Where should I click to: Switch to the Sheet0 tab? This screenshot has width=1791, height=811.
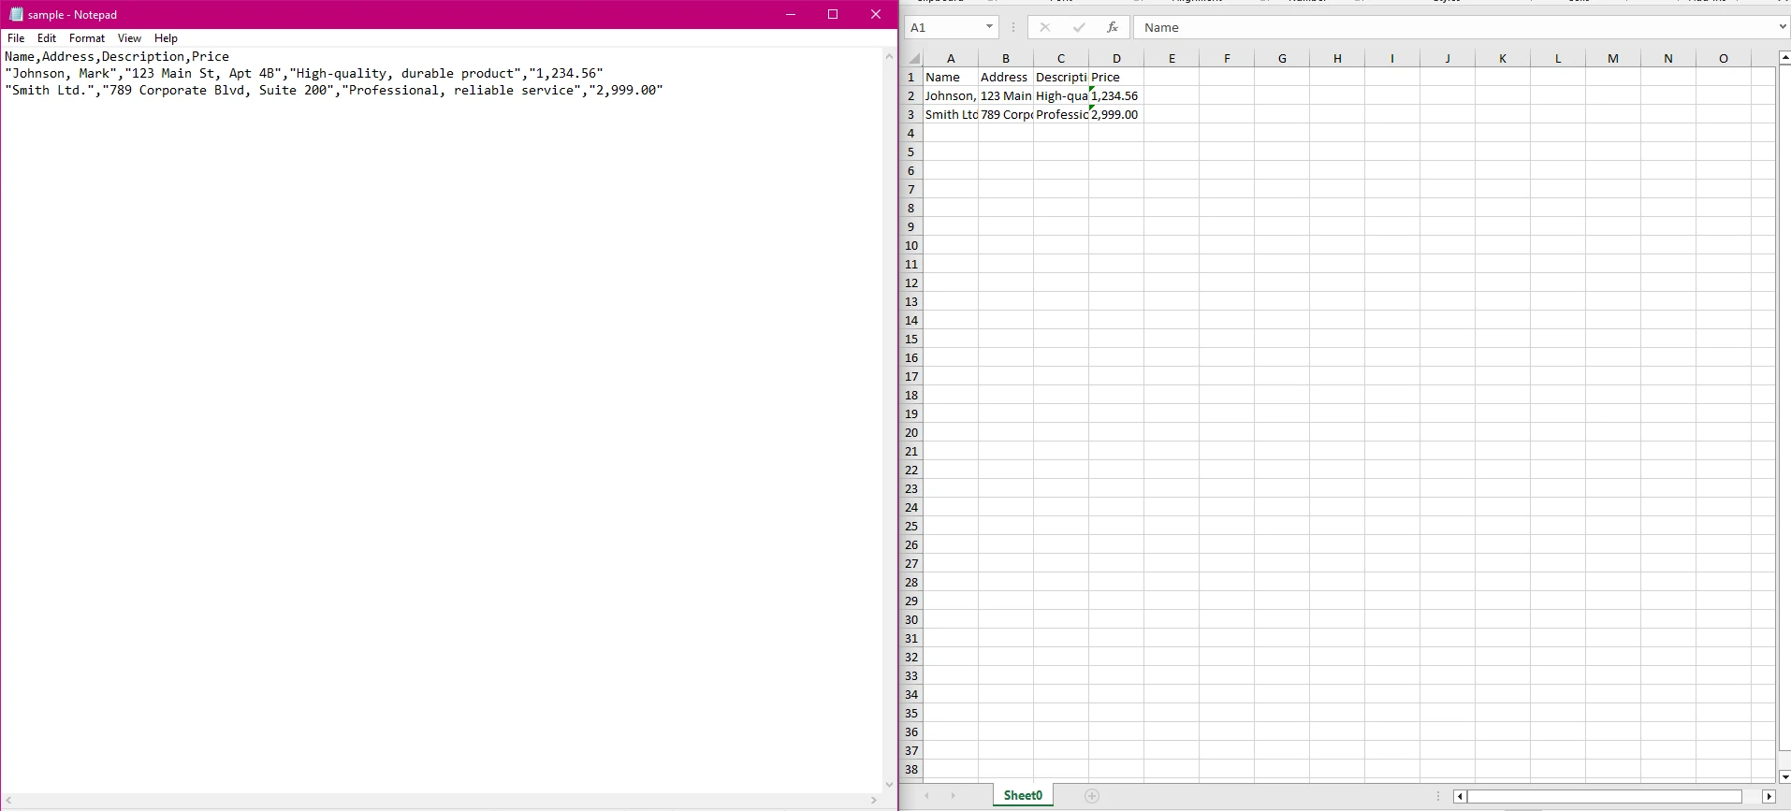click(1023, 796)
